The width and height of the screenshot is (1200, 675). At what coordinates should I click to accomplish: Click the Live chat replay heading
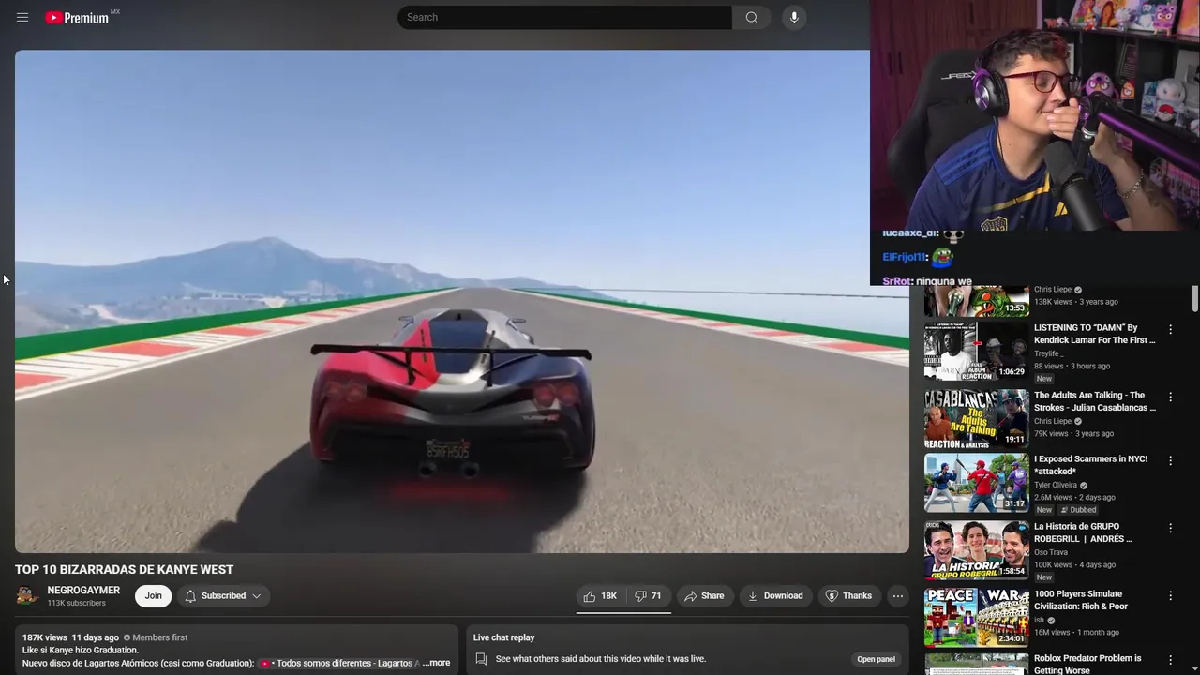pos(503,637)
